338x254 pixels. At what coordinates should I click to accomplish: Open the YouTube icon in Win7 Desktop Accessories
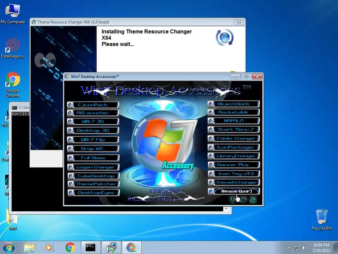[253, 200]
